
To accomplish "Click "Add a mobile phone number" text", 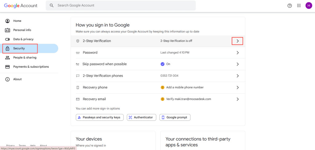I will tap(185, 87).
